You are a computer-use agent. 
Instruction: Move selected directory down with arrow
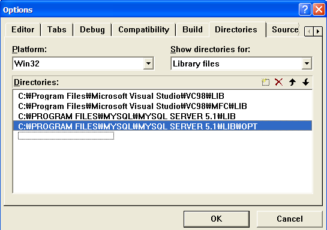click(306, 82)
